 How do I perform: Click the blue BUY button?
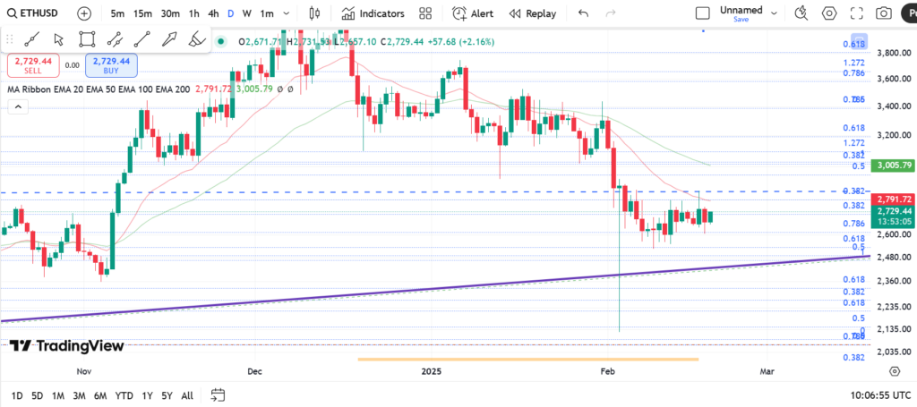[x=111, y=65]
